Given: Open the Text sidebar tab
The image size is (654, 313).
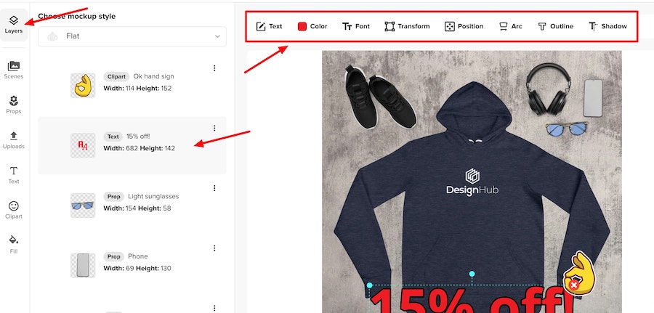Looking at the screenshot, I should coord(14,175).
